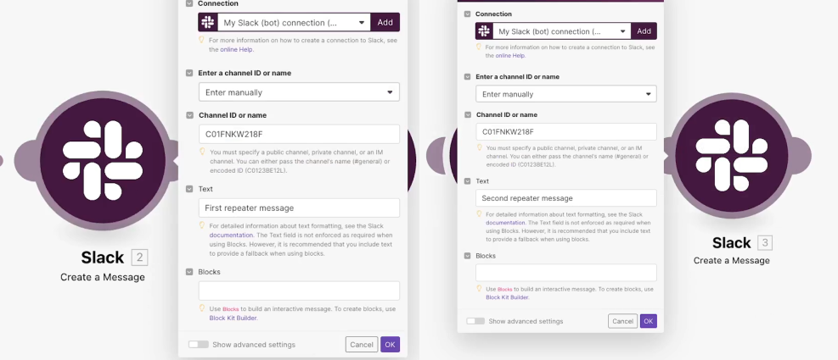Viewport: 838px width, 360px height.
Task: Open left My Slack (bot) connection dropdown
Action: tap(294, 22)
